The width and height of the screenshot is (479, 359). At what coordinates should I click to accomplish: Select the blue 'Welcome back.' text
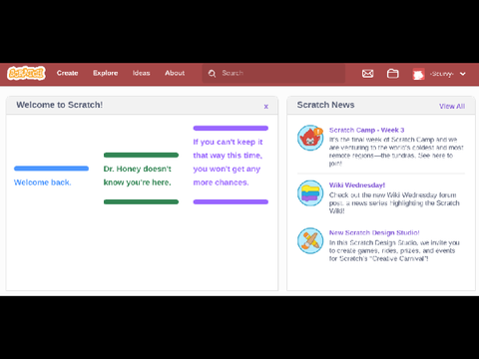click(42, 182)
